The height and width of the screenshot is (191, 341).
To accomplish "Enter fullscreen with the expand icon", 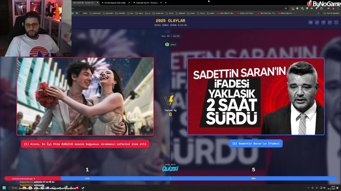I will pyautogui.click(x=336, y=23).
